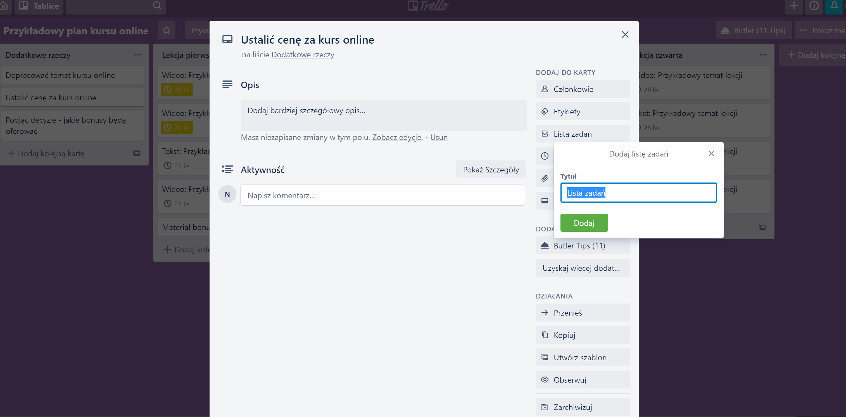Click the info icon in header
The width and height of the screenshot is (846, 417).
[x=814, y=6]
